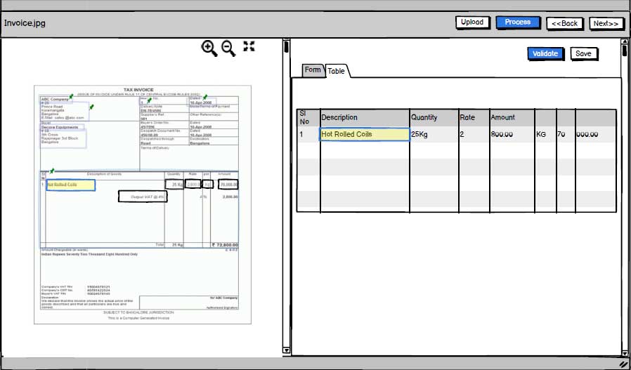Click the green pin next to ABC Company

pyautogui.click(x=71, y=96)
